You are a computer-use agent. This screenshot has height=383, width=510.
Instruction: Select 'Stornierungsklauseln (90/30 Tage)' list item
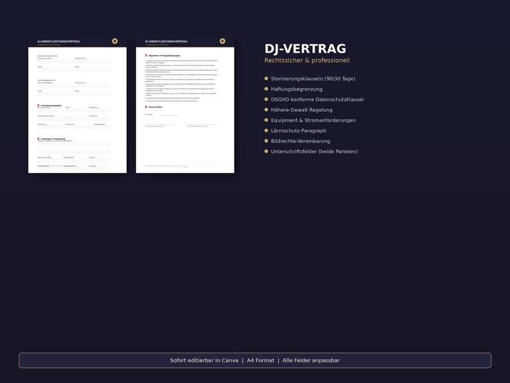coord(313,78)
